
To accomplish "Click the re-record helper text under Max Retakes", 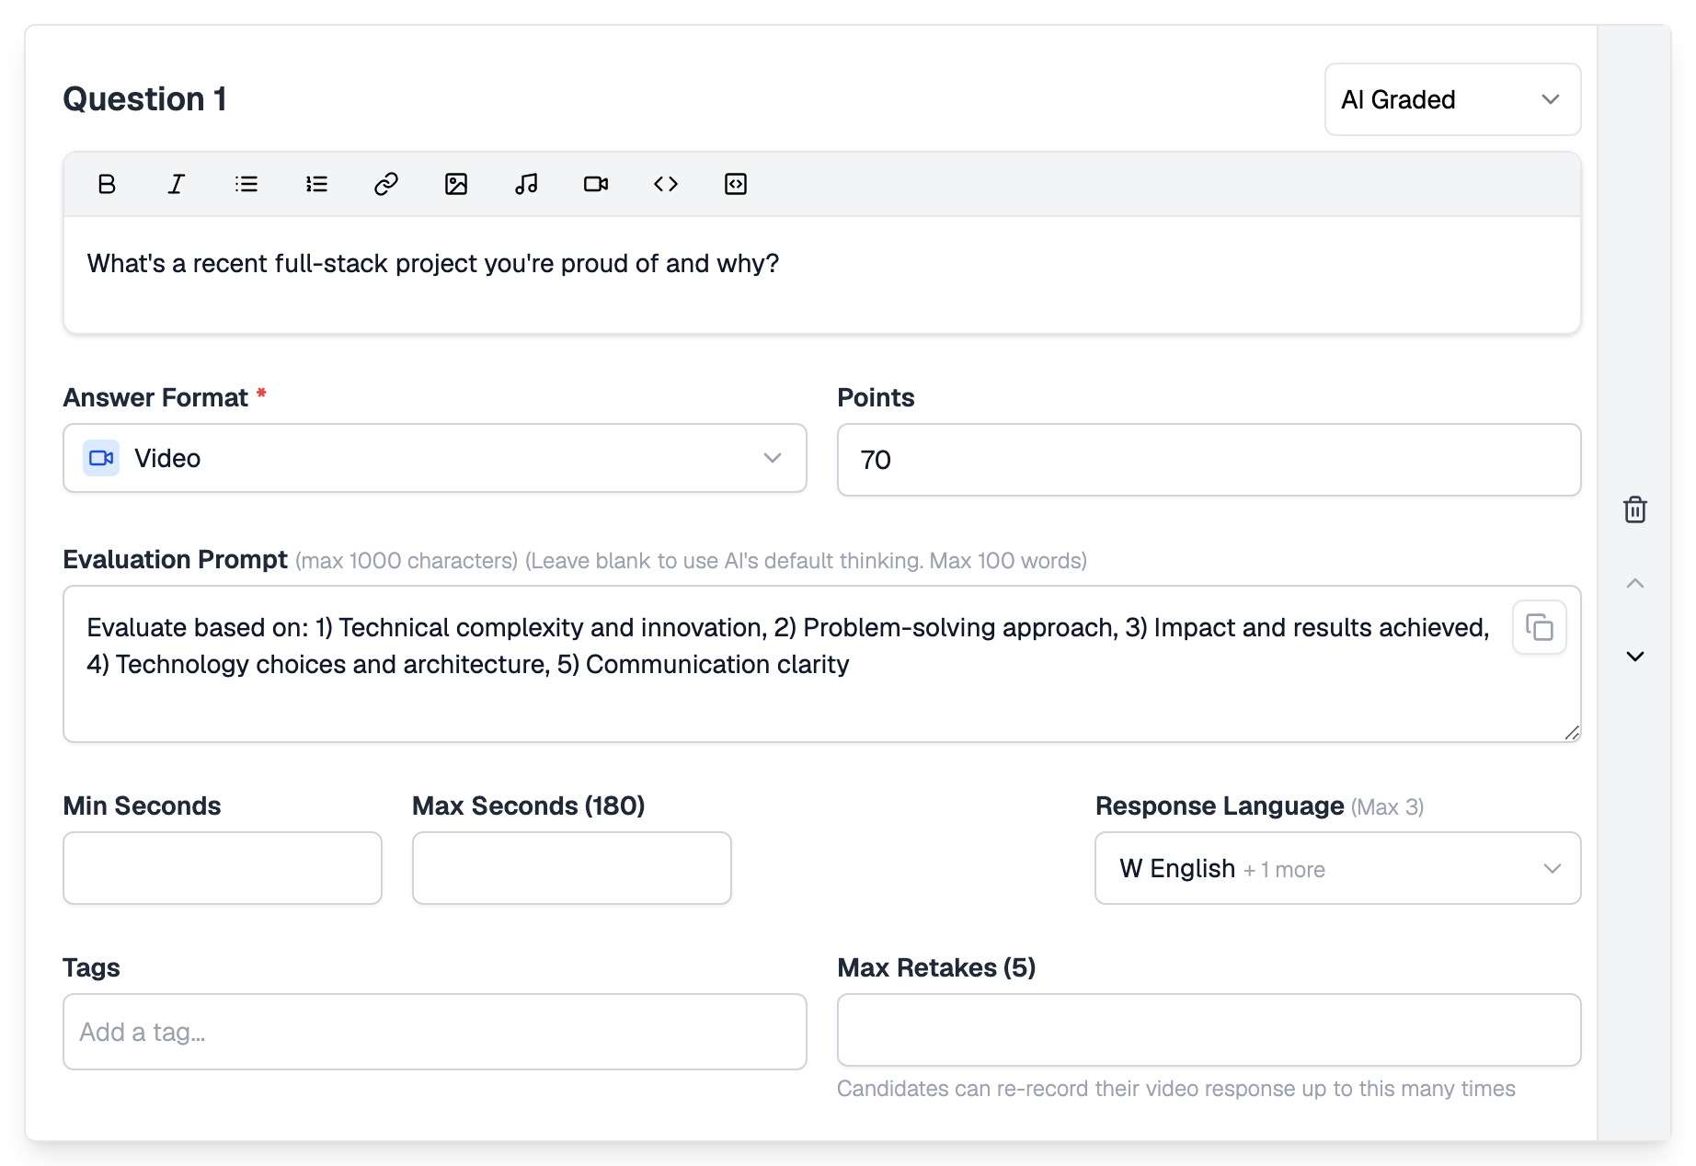I will 1176,1089.
